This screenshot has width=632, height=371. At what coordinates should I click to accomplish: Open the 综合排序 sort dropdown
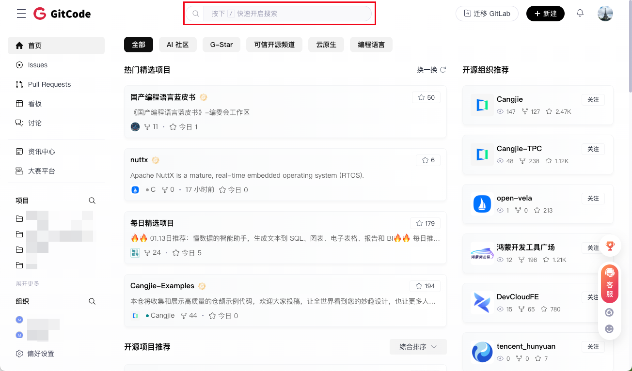(418, 347)
